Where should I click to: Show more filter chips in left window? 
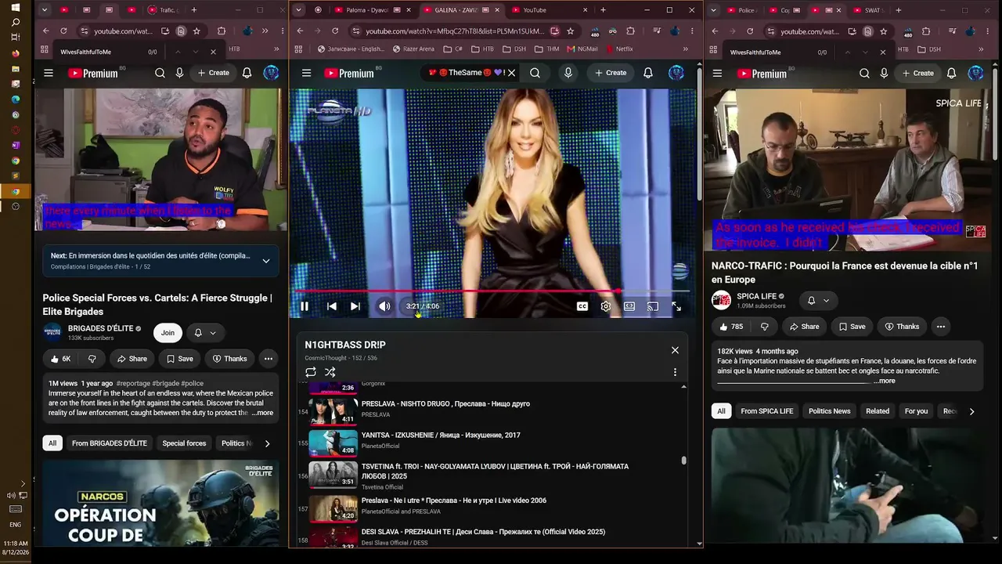(267, 443)
